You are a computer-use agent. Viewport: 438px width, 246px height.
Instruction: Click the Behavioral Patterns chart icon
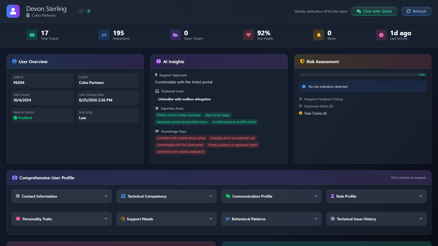pos(228,219)
